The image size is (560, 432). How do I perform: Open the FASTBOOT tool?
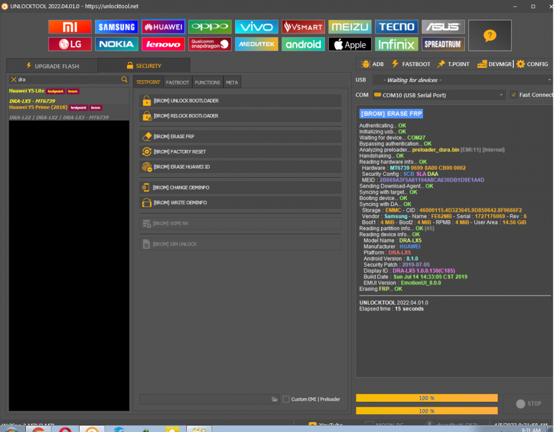click(411, 64)
